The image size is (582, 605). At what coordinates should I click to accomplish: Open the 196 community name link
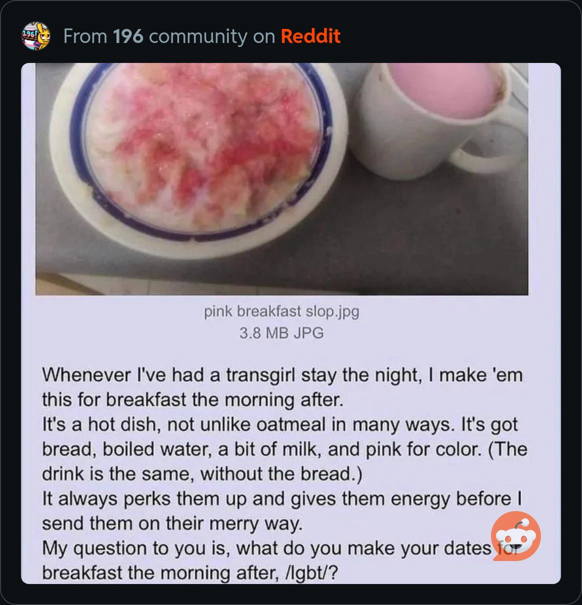click(x=128, y=36)
